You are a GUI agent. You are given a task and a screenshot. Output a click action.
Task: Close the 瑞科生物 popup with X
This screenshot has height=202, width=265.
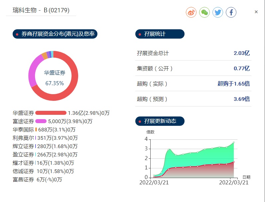[x=256, y=12]
